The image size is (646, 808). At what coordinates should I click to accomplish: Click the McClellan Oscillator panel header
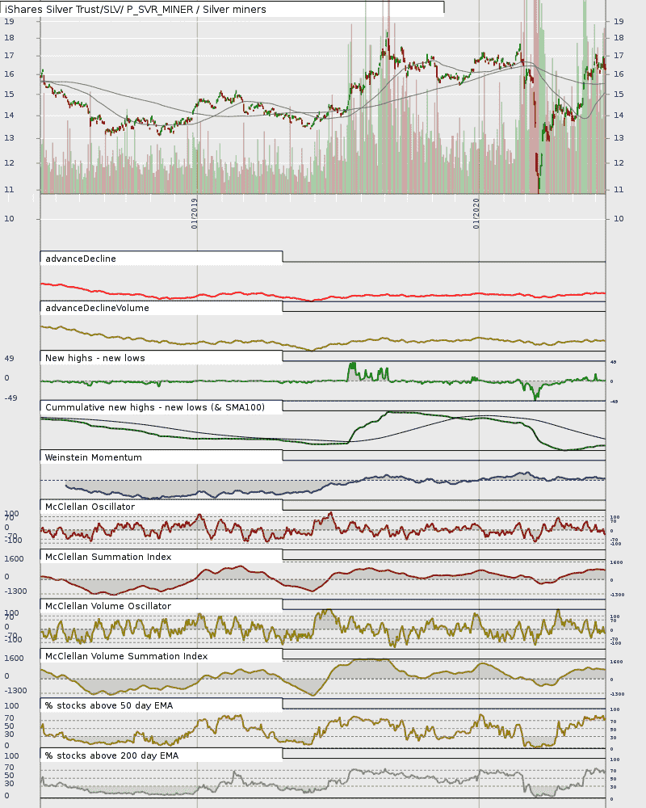pyautogui.click(x=90, y=507)
